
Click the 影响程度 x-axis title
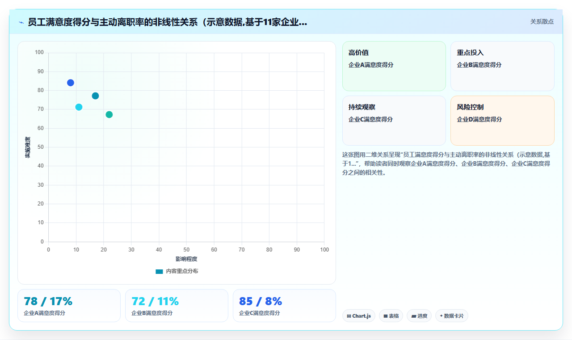click(x=186, y=259)
